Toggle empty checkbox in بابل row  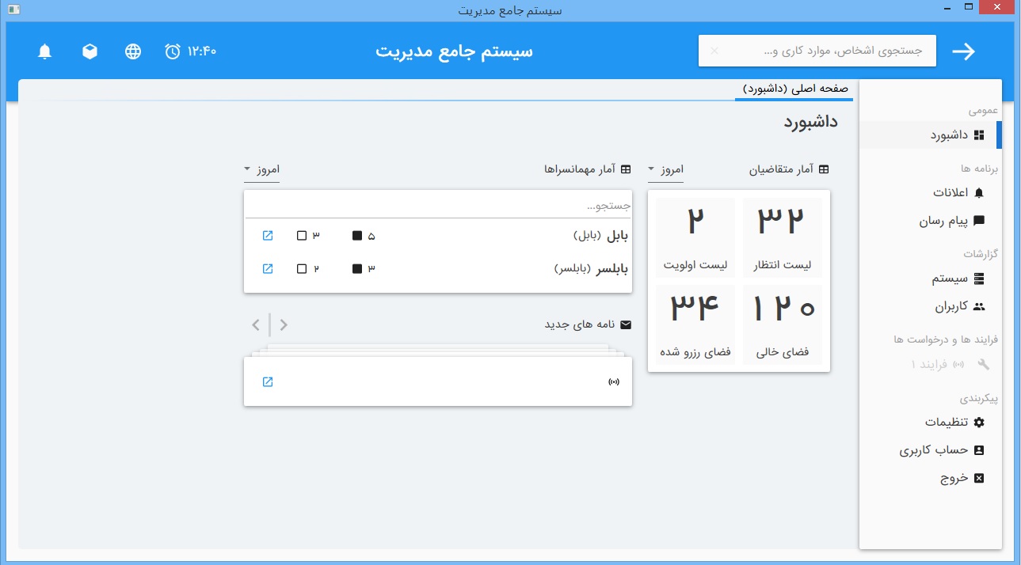tap(302, 236)
